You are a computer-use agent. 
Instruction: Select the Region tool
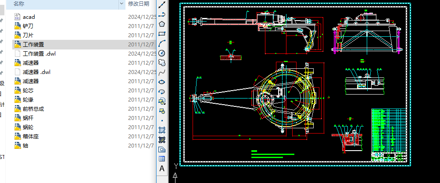(x=162, y=149)
